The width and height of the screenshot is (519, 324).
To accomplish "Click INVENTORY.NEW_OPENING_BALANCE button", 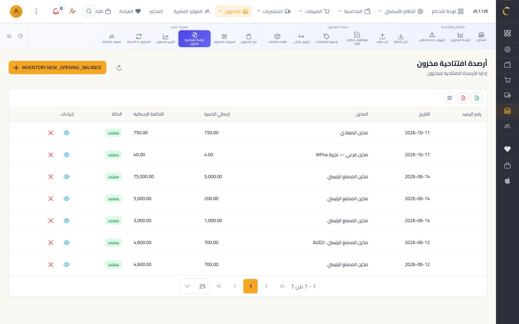I will pos(57,68).
